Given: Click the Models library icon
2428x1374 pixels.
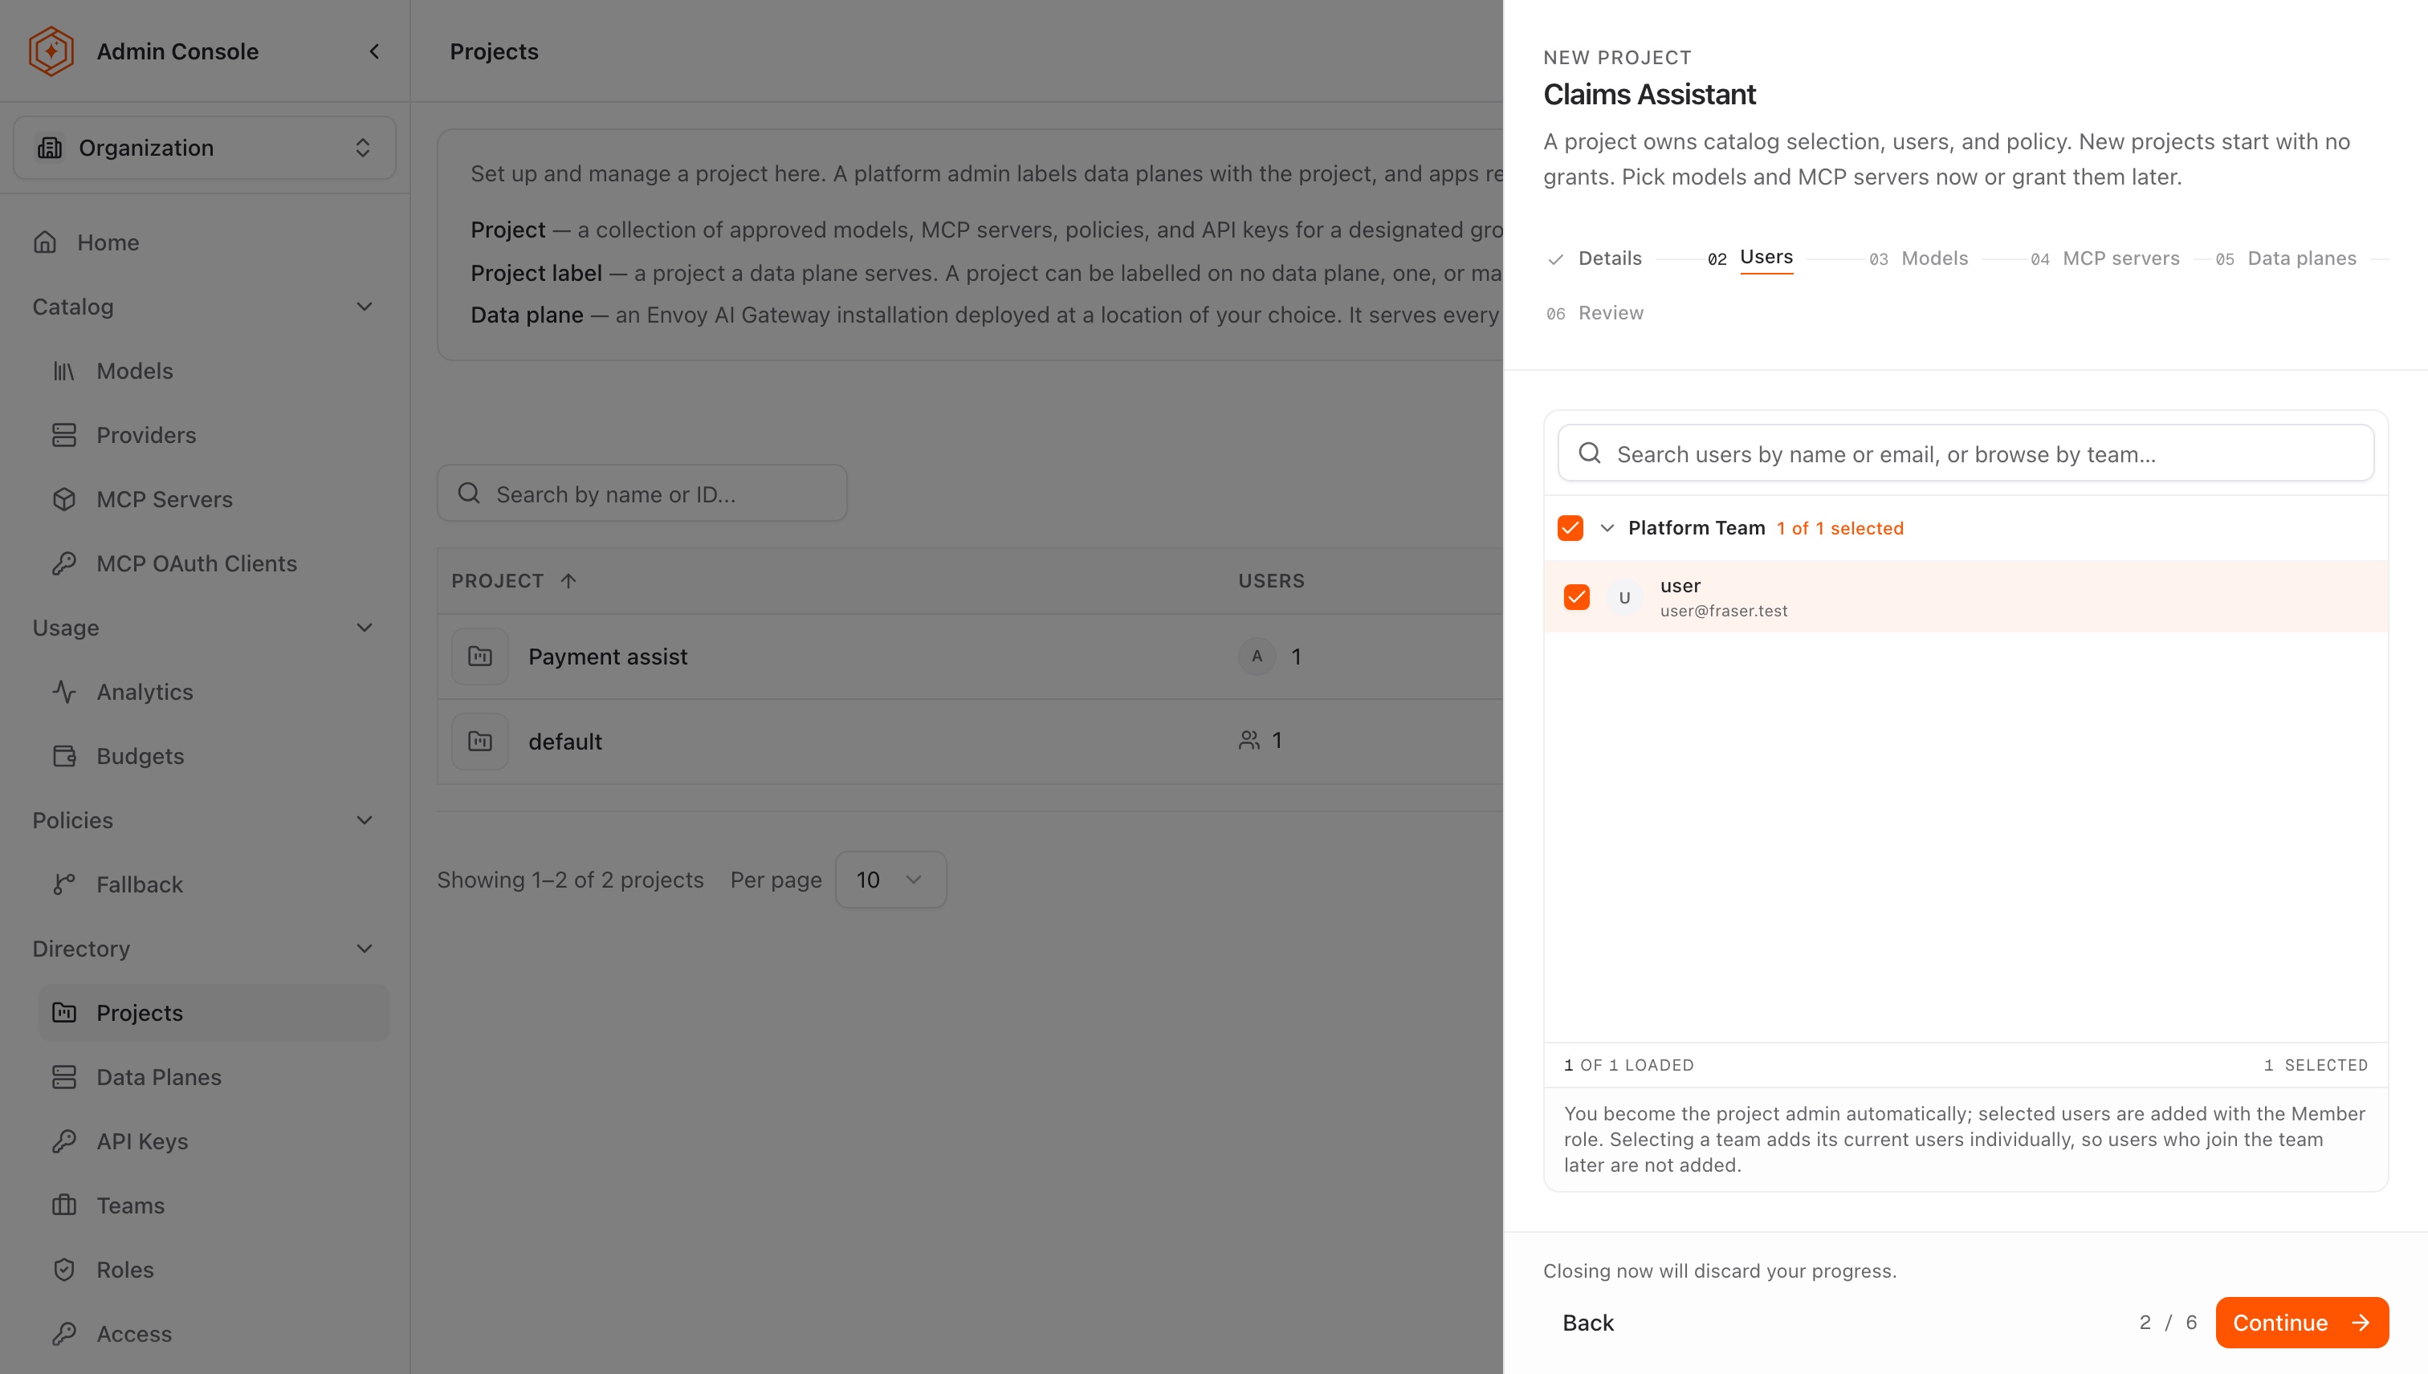Looking at the screenshot, I should 64,371.
